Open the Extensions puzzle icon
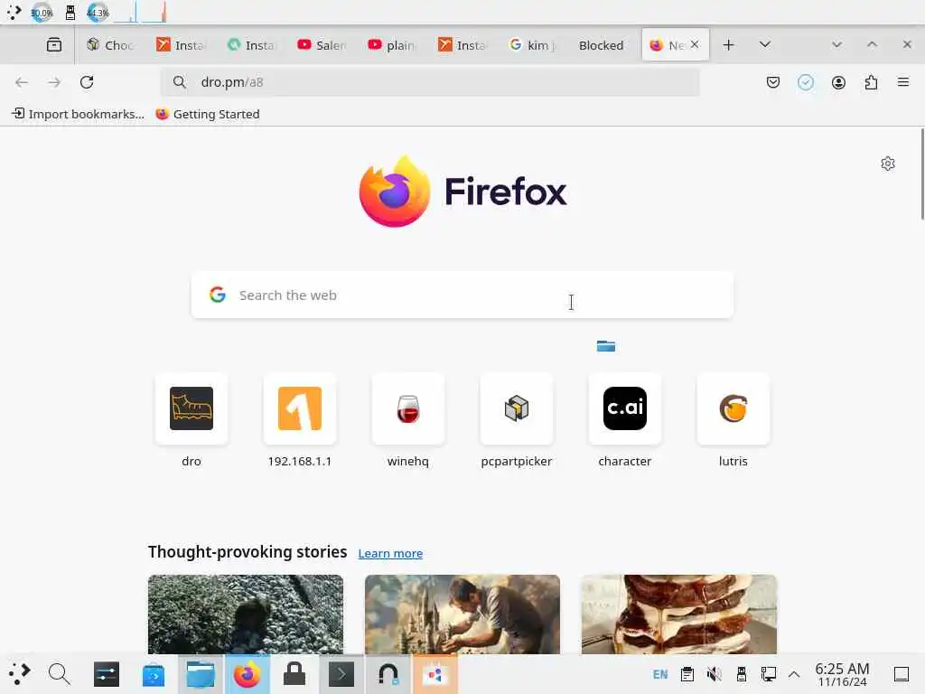 pyautogui.click(x=871, y=82)
